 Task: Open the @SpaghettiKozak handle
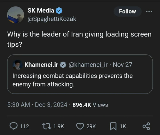[52, 19]
